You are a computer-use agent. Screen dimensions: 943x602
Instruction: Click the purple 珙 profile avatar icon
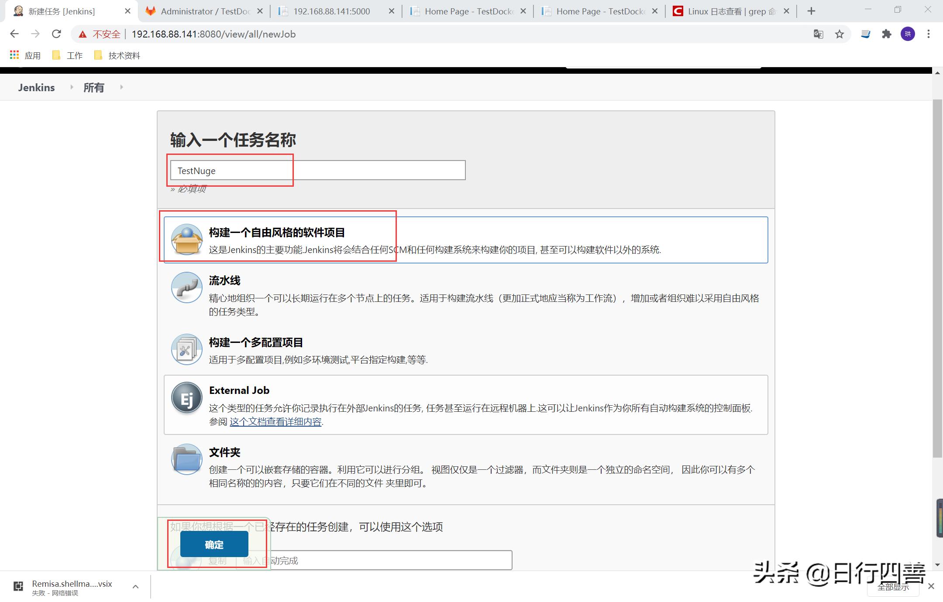(x=908, y=34)
